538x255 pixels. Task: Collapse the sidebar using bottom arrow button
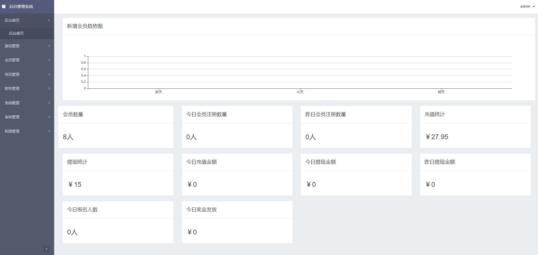47,249
